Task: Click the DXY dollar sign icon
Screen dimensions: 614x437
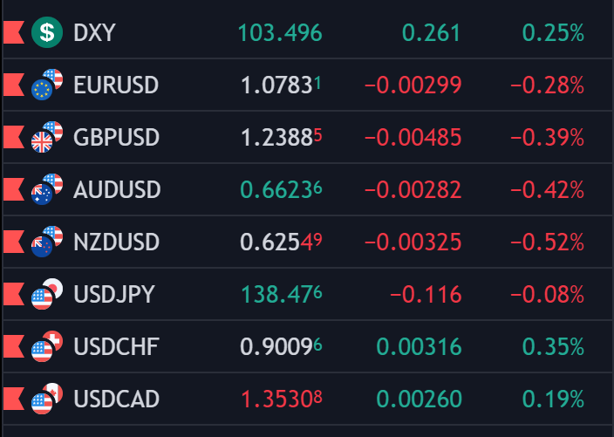Action: [47, 33]
